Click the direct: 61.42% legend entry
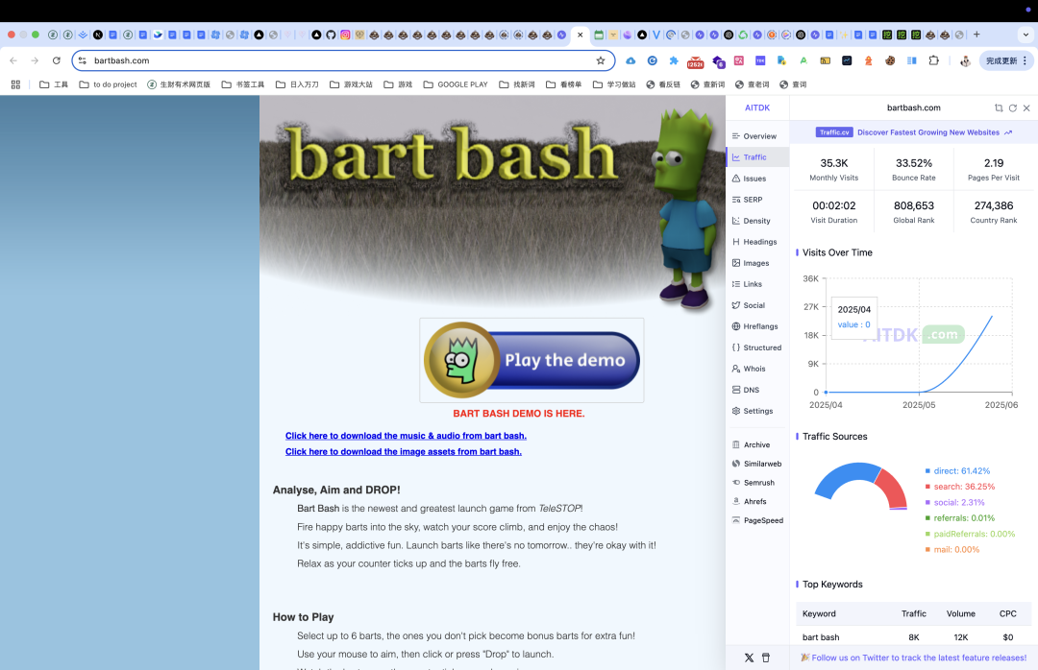This screenshot has height=670, width=1038. (957, 471)
